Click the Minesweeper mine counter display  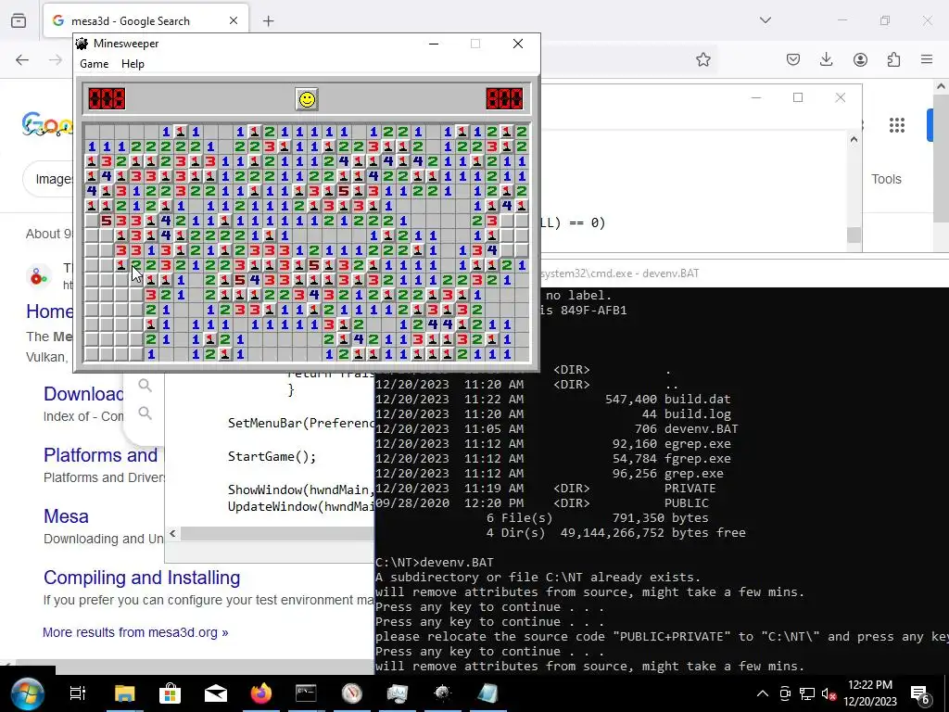(x=107, y=98)
